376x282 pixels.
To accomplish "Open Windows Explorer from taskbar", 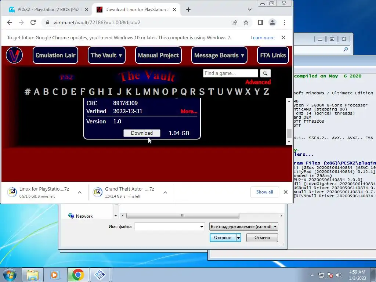I will click(33, 275).
